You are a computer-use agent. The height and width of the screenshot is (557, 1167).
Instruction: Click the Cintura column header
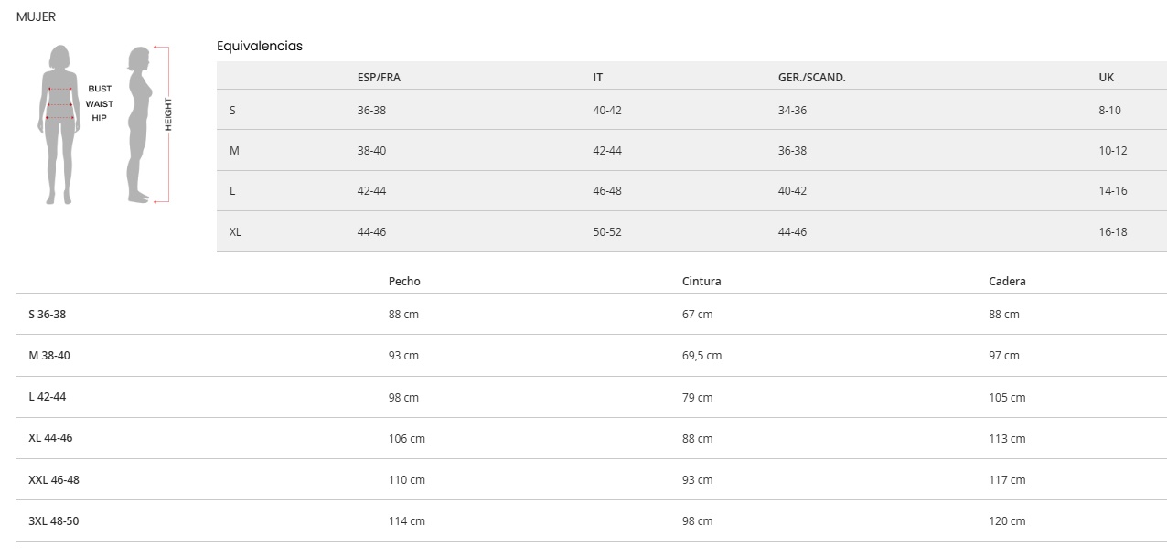701,281
